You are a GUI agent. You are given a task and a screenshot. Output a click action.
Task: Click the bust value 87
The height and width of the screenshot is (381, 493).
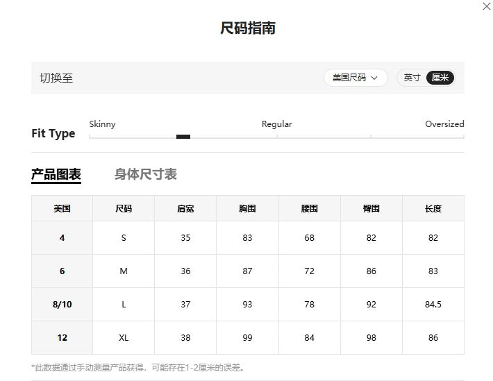247,271
